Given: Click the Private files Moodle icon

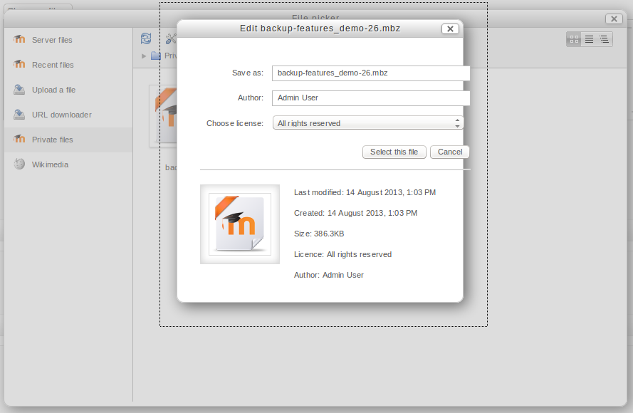Looking at the screenshot, I should (19, 139).
